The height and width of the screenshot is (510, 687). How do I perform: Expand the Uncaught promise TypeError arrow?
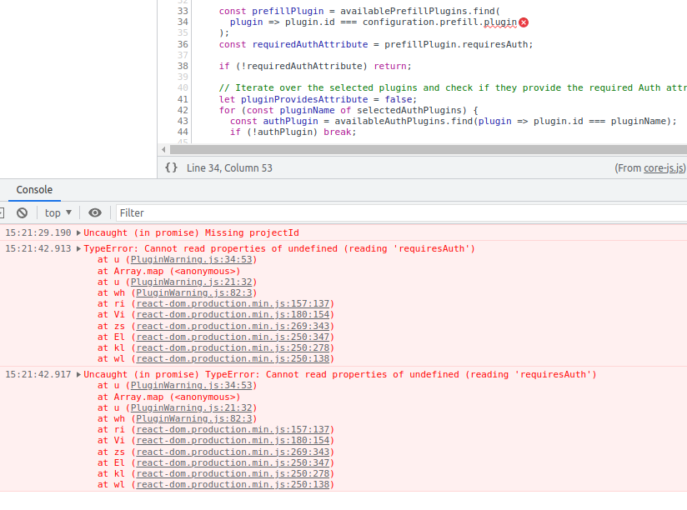coord(80,374)
